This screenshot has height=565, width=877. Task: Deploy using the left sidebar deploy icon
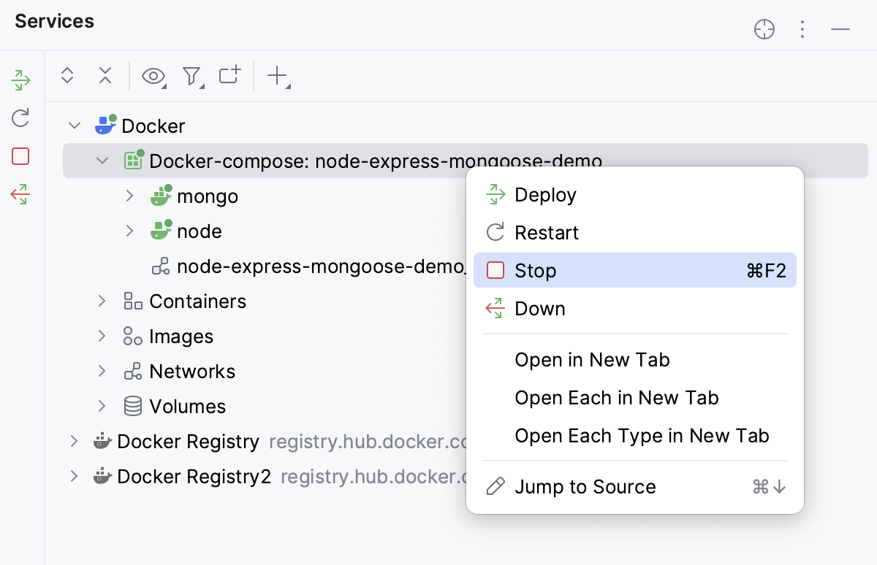coord(20,80)
